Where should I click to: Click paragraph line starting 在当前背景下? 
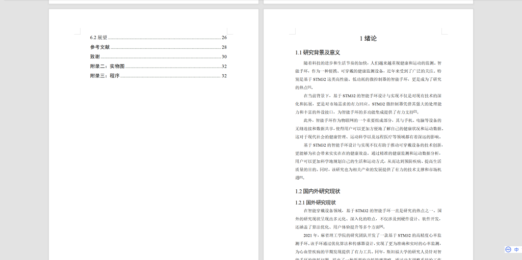pyautogui.click(x=373, y=96)
